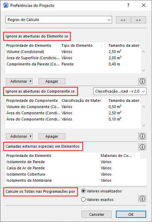
Task: Select Valores visualizados radio button
Action: [84, 191]
